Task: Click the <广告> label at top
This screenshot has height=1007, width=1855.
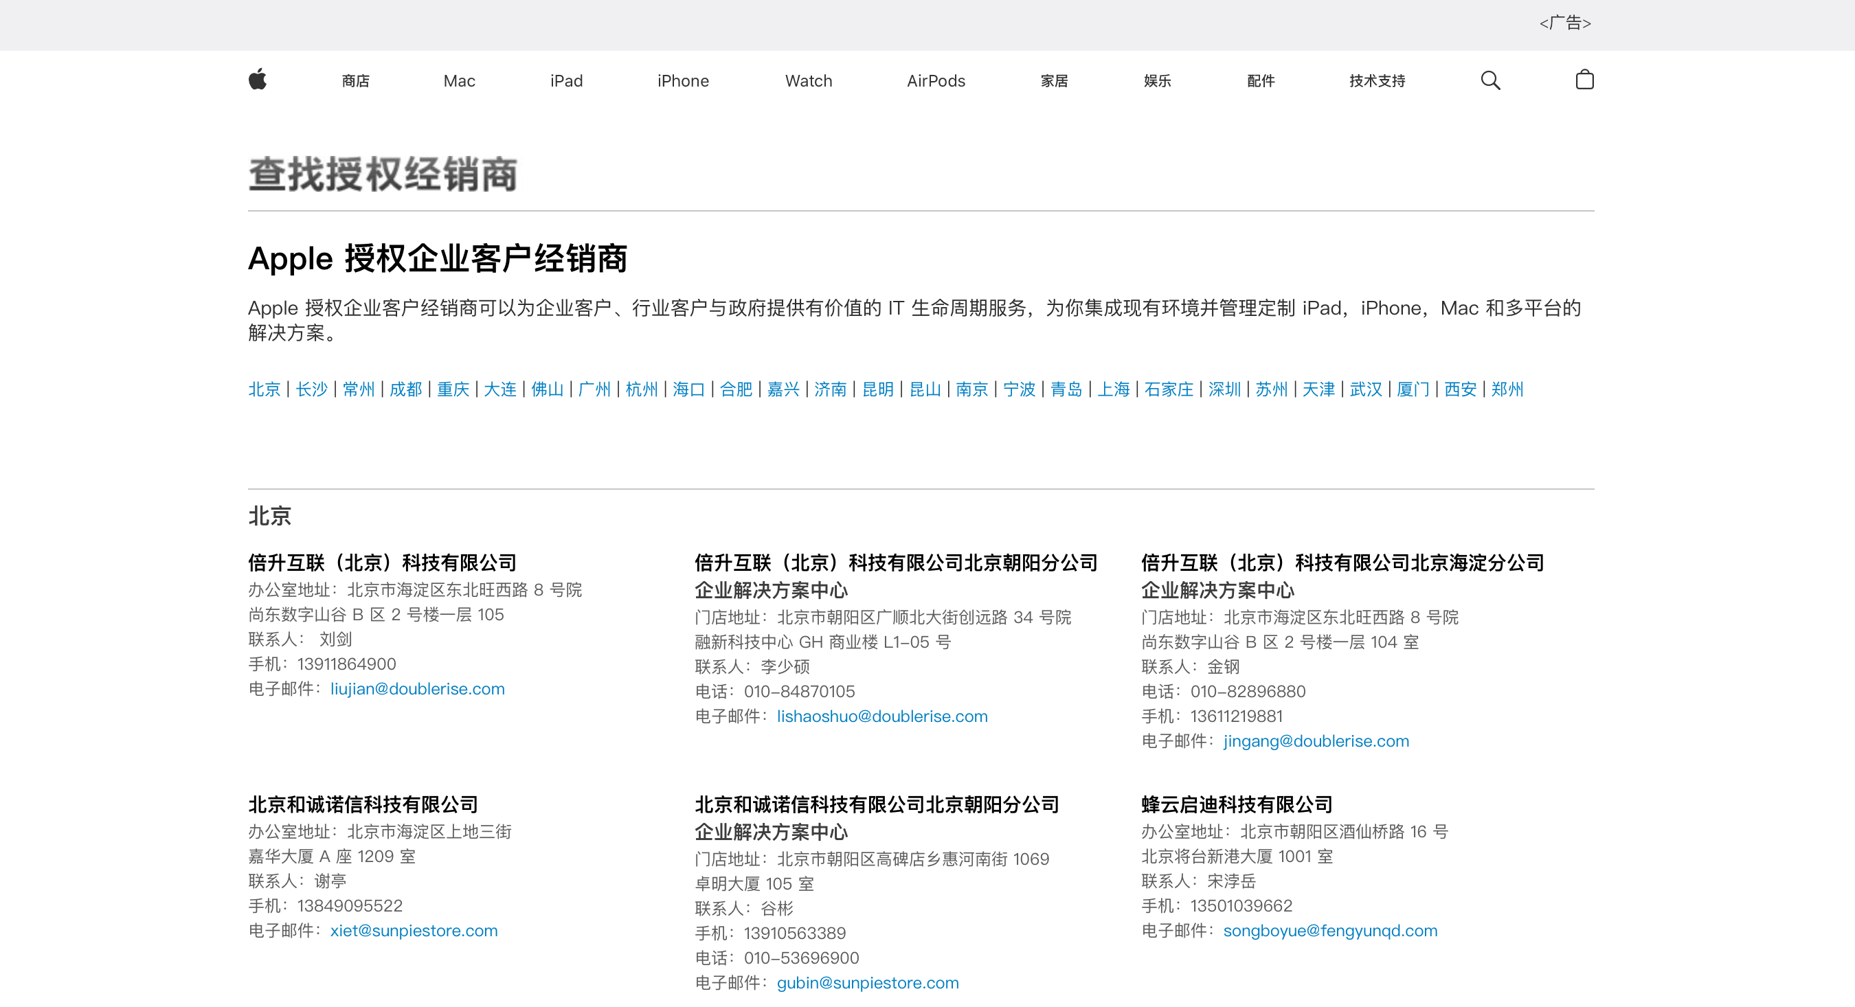Action: click(1565, 23)
